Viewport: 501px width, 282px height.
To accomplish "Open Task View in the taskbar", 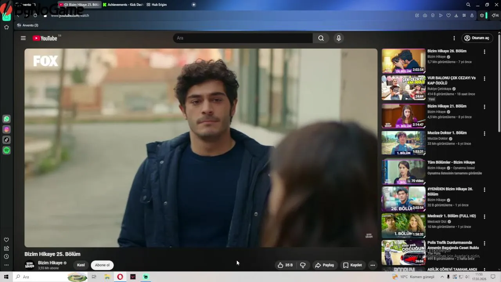I will (x=94, y=277).
